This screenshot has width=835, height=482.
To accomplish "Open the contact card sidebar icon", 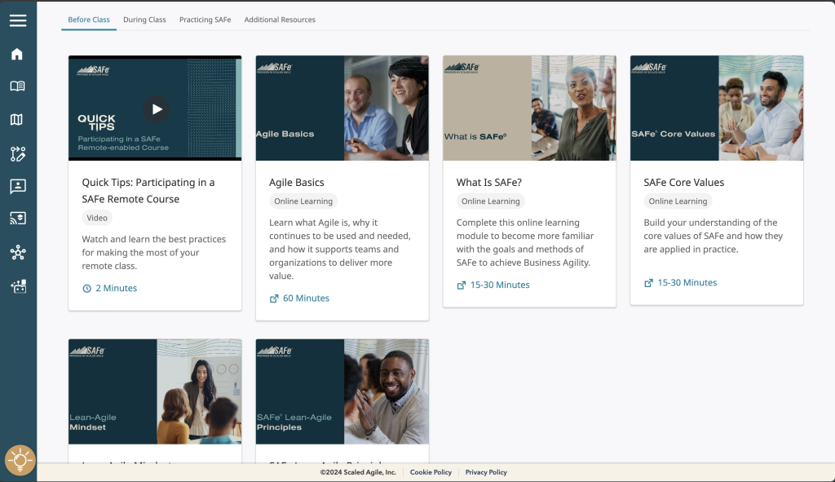I will tap(18, 186).
